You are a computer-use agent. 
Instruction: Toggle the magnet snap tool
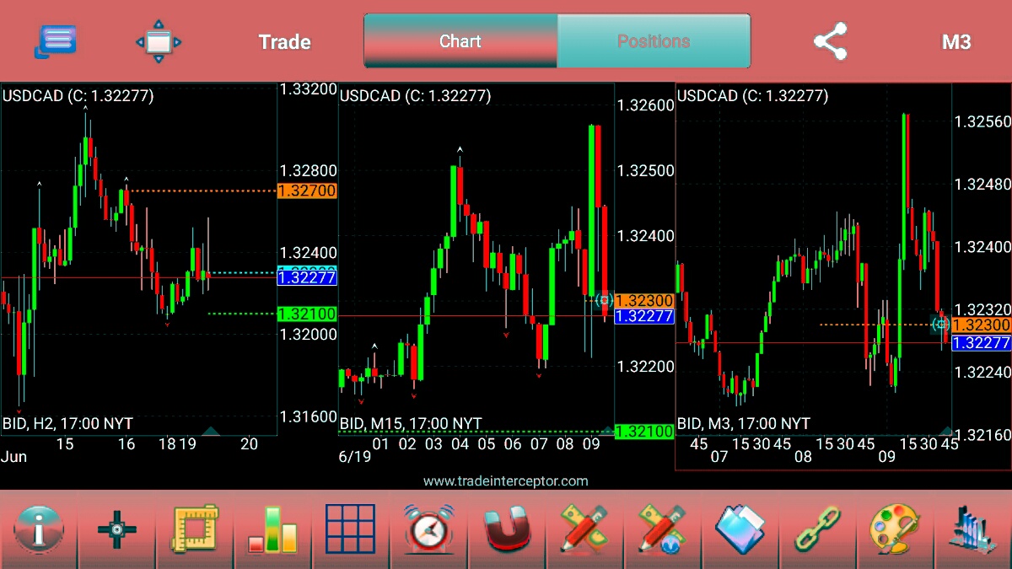506,529
